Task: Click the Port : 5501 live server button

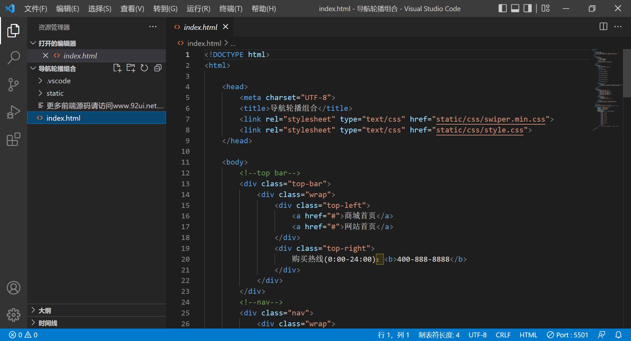Action: click(x=568, y=335)
